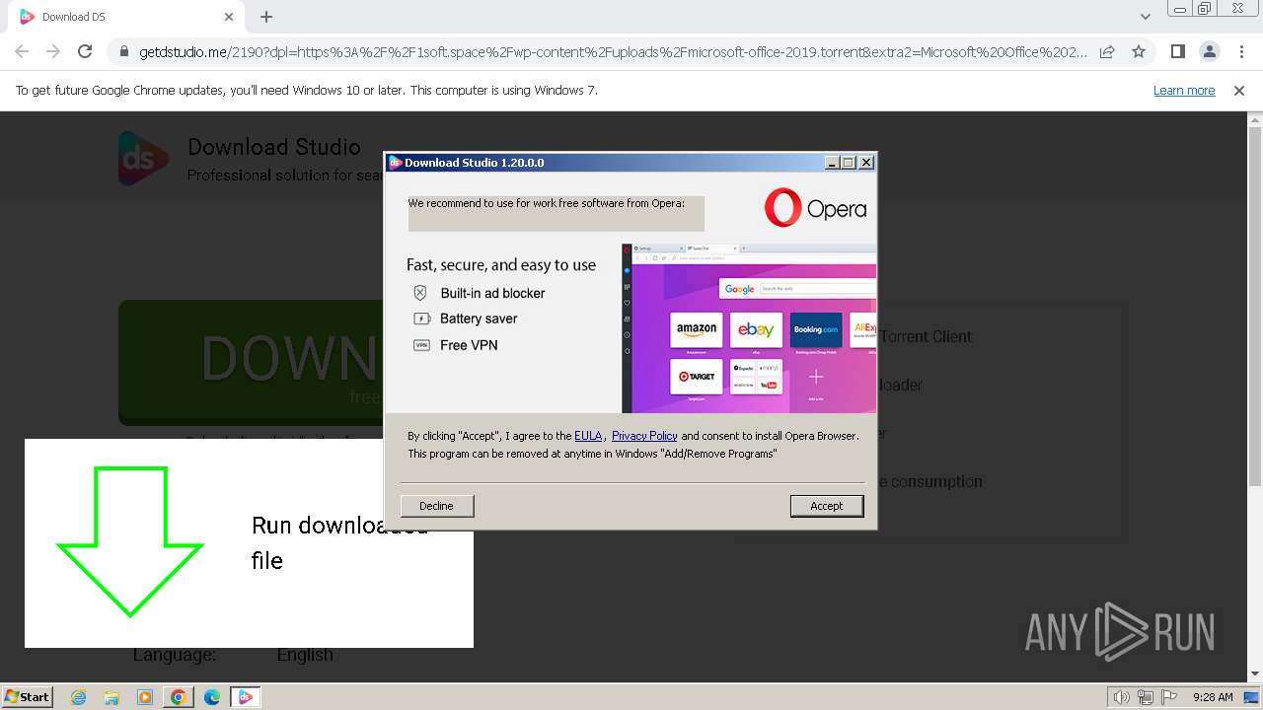Open Chrome side panel icon
Image resolution: width=1263 pixels, height=710 pixels.
[1177, 51]
